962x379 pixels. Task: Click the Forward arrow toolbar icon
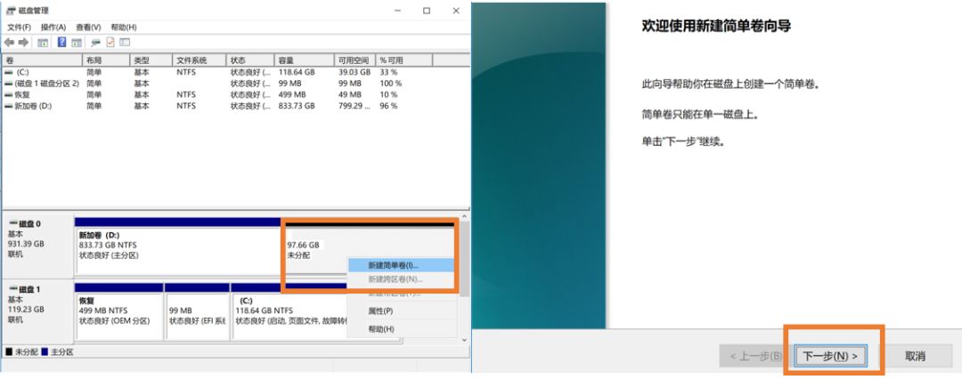pos(23,43)
